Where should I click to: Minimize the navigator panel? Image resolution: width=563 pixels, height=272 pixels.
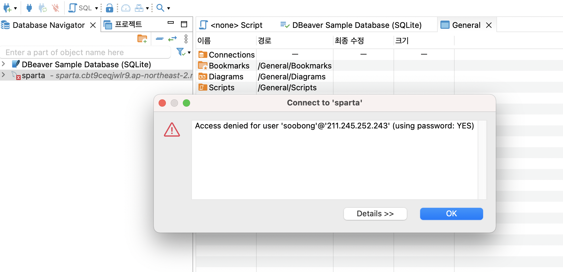click(x=171, y=22)
